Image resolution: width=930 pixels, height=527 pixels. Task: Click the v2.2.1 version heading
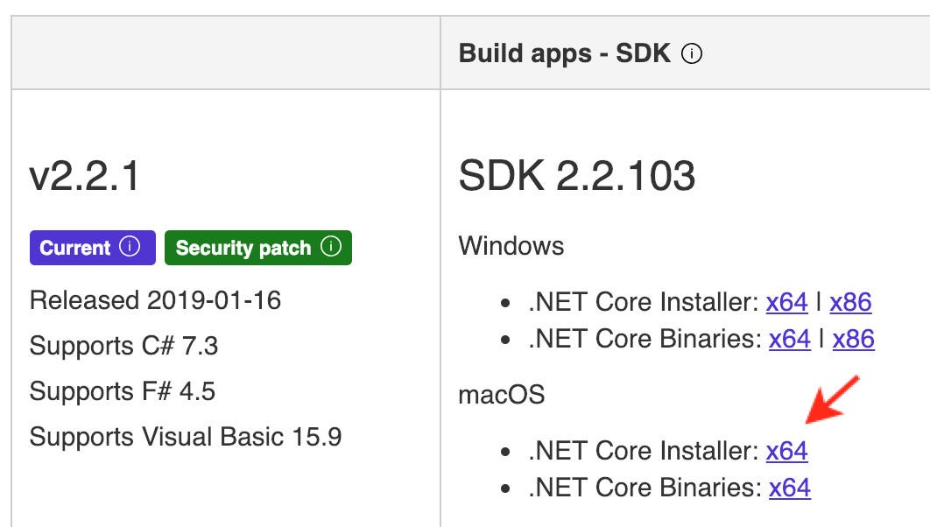tap(84, 177)
